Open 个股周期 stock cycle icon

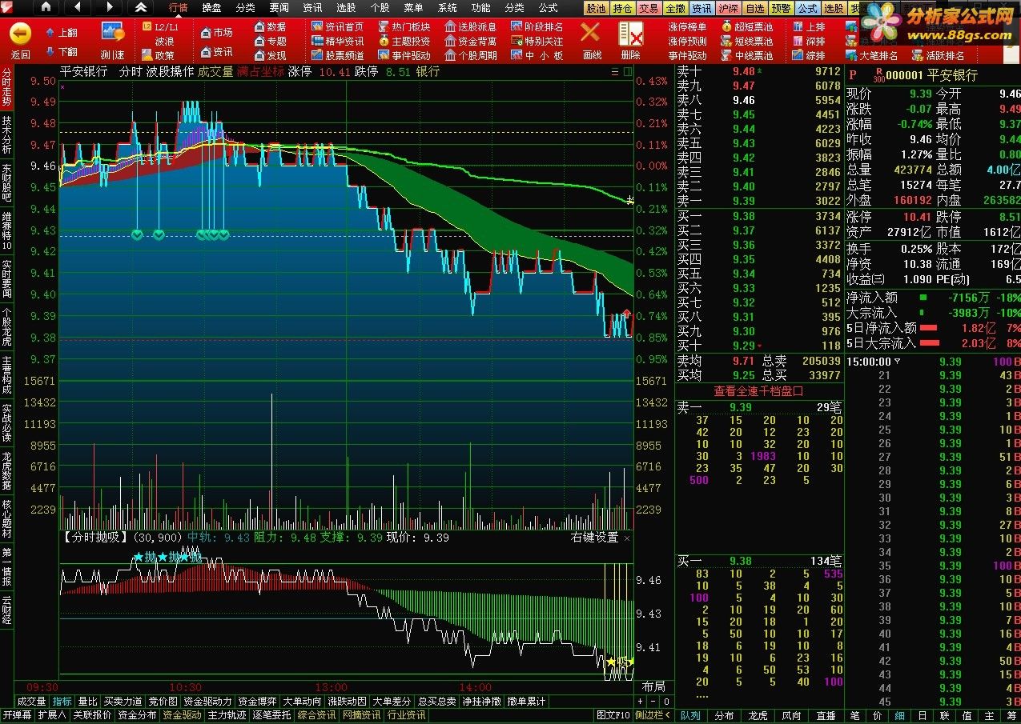click(x=451, y=55)
